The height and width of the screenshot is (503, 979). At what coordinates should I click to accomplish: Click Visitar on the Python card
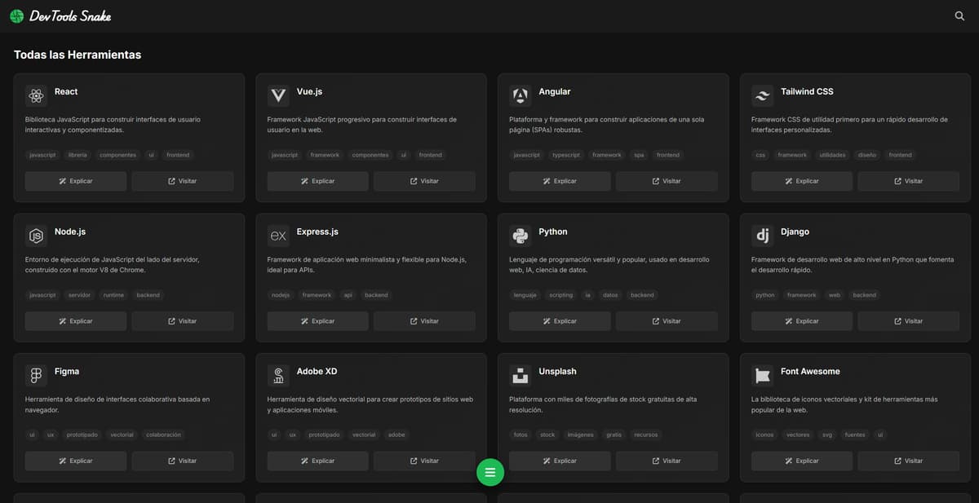(667, 321)
